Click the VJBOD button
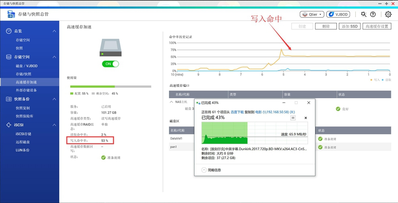398x203 pixels. pyautogui.click(x=338, y=15)
